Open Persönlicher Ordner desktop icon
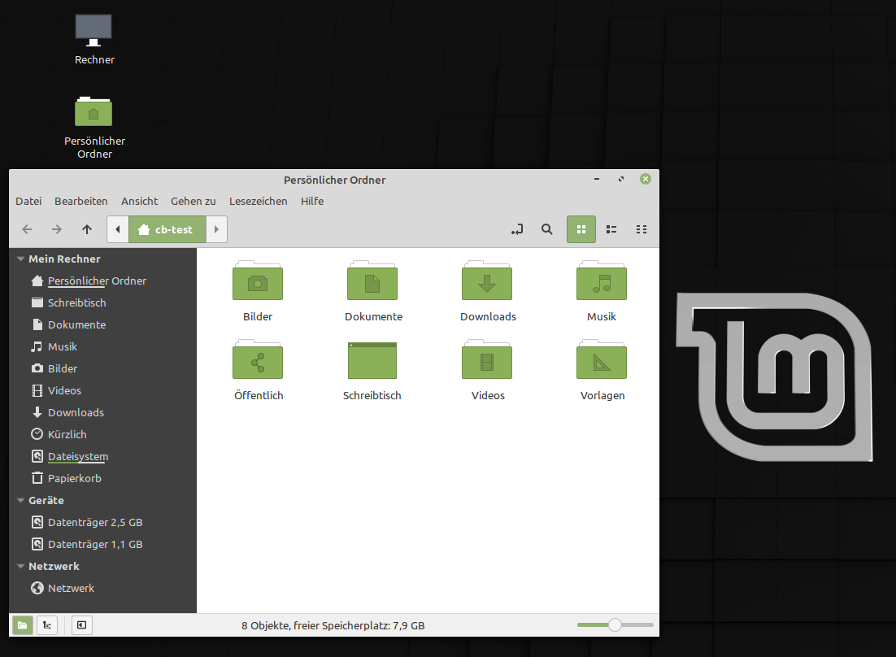Screen dimensions: 896x657 [x=94, y=128]
